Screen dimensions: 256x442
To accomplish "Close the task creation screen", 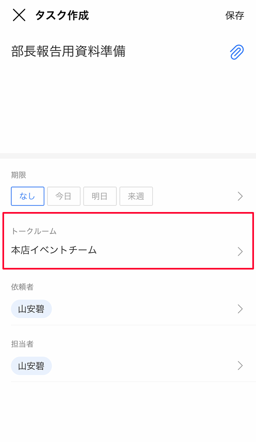I will pos(19,15).
